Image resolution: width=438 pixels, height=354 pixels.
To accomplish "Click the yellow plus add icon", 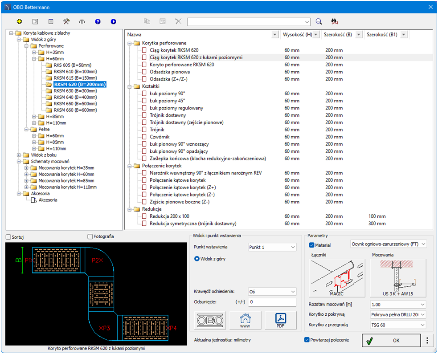I will pyautogui.click(x=19, y=21).
